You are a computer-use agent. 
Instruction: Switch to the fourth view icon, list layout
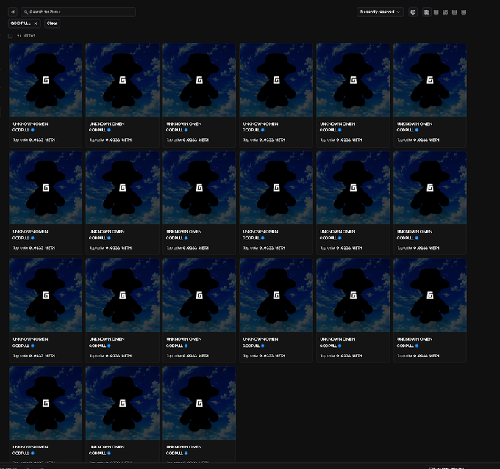pyautogui.click(x=454, y=12)
